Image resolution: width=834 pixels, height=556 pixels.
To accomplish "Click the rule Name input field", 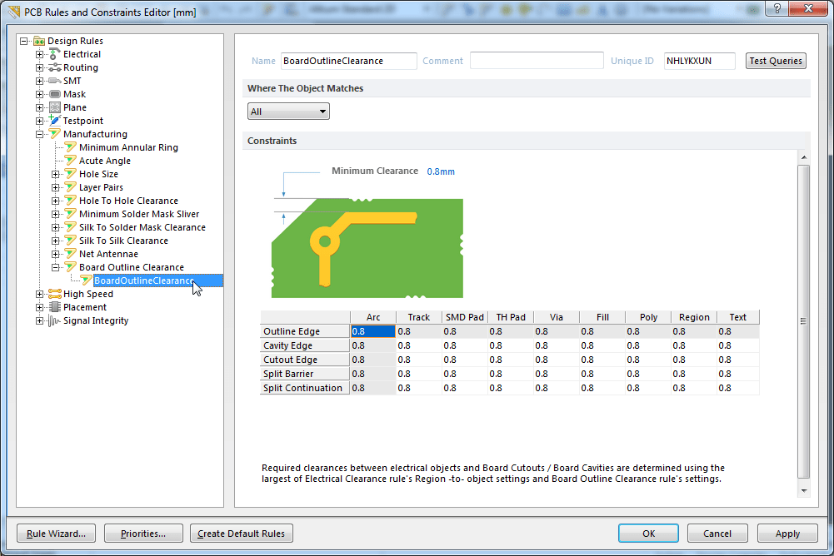I will click(x=348, y=61).
